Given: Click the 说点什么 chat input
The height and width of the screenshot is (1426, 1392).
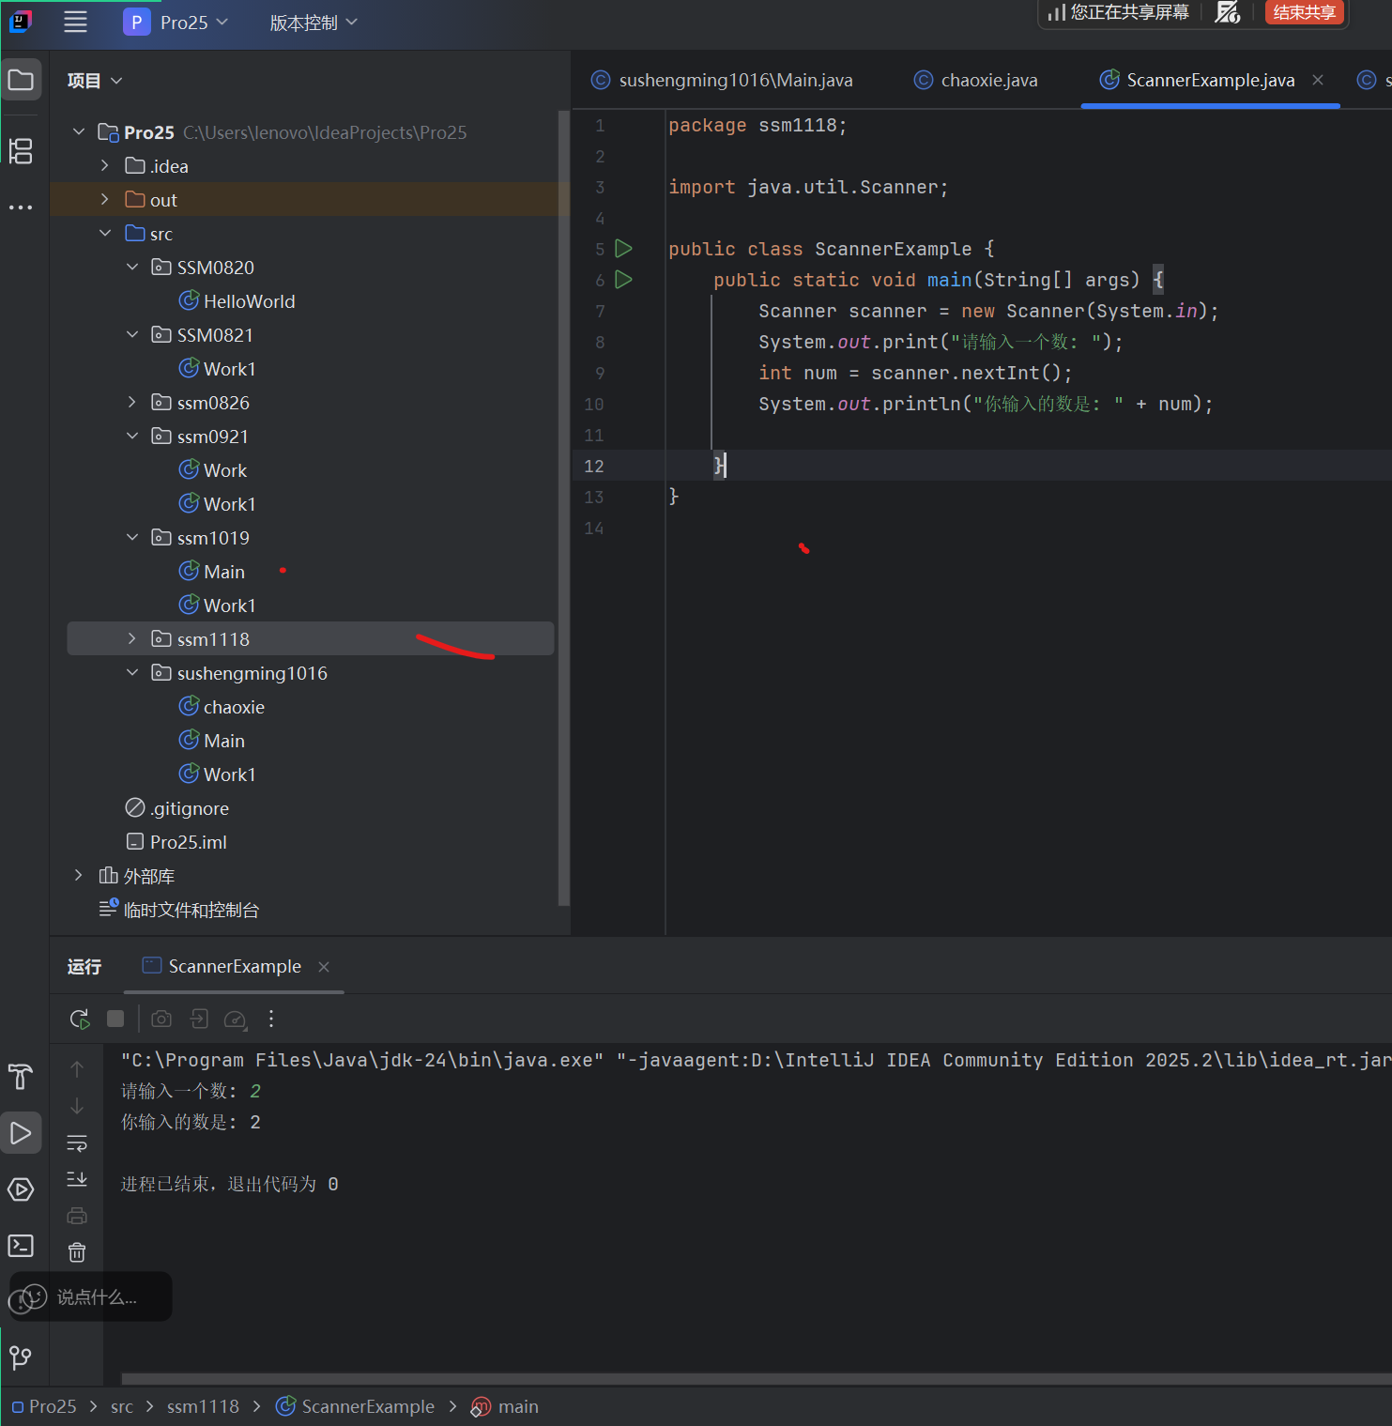Looking at the screenshot, I should click(x=91, y=1296).
